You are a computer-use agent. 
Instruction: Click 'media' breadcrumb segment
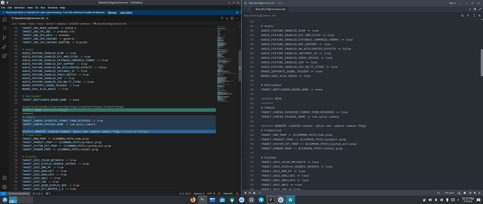[22, 24]
